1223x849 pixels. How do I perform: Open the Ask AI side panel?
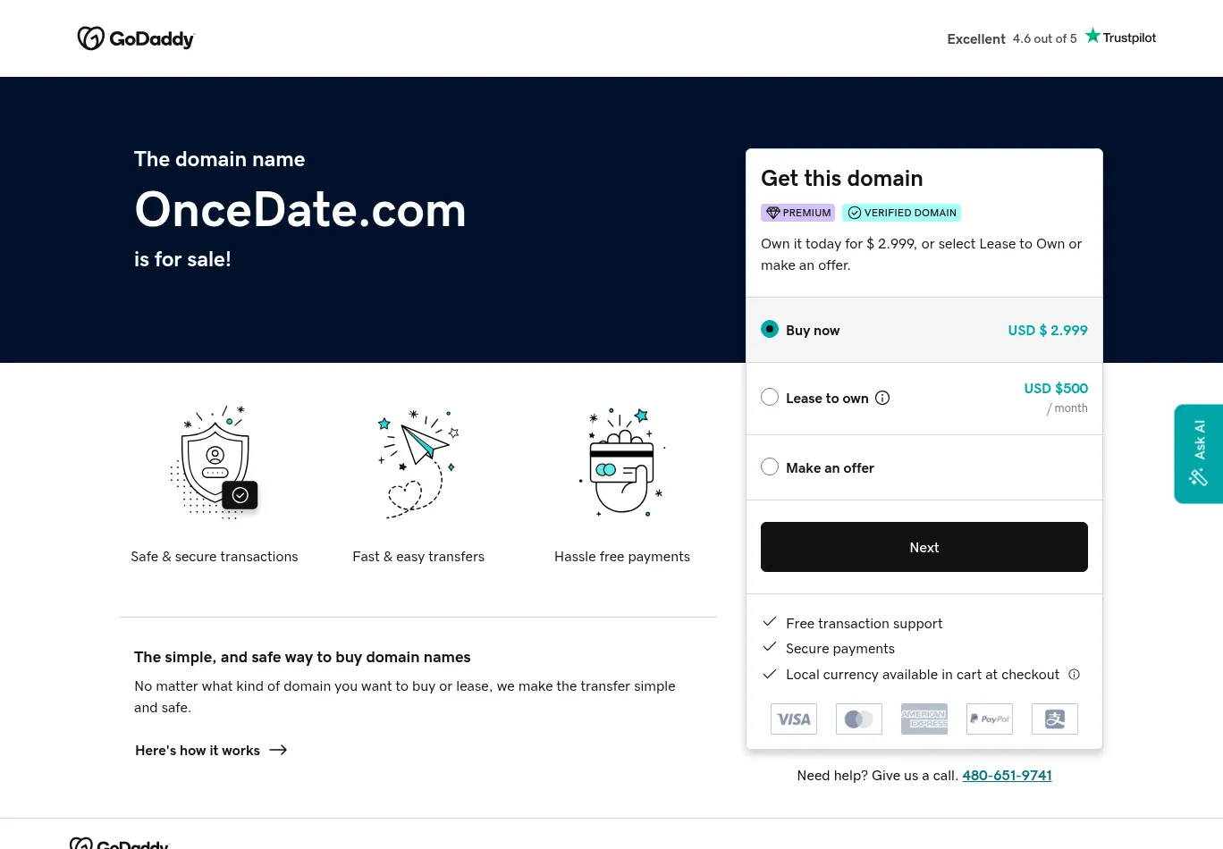tap(1198, 454)
